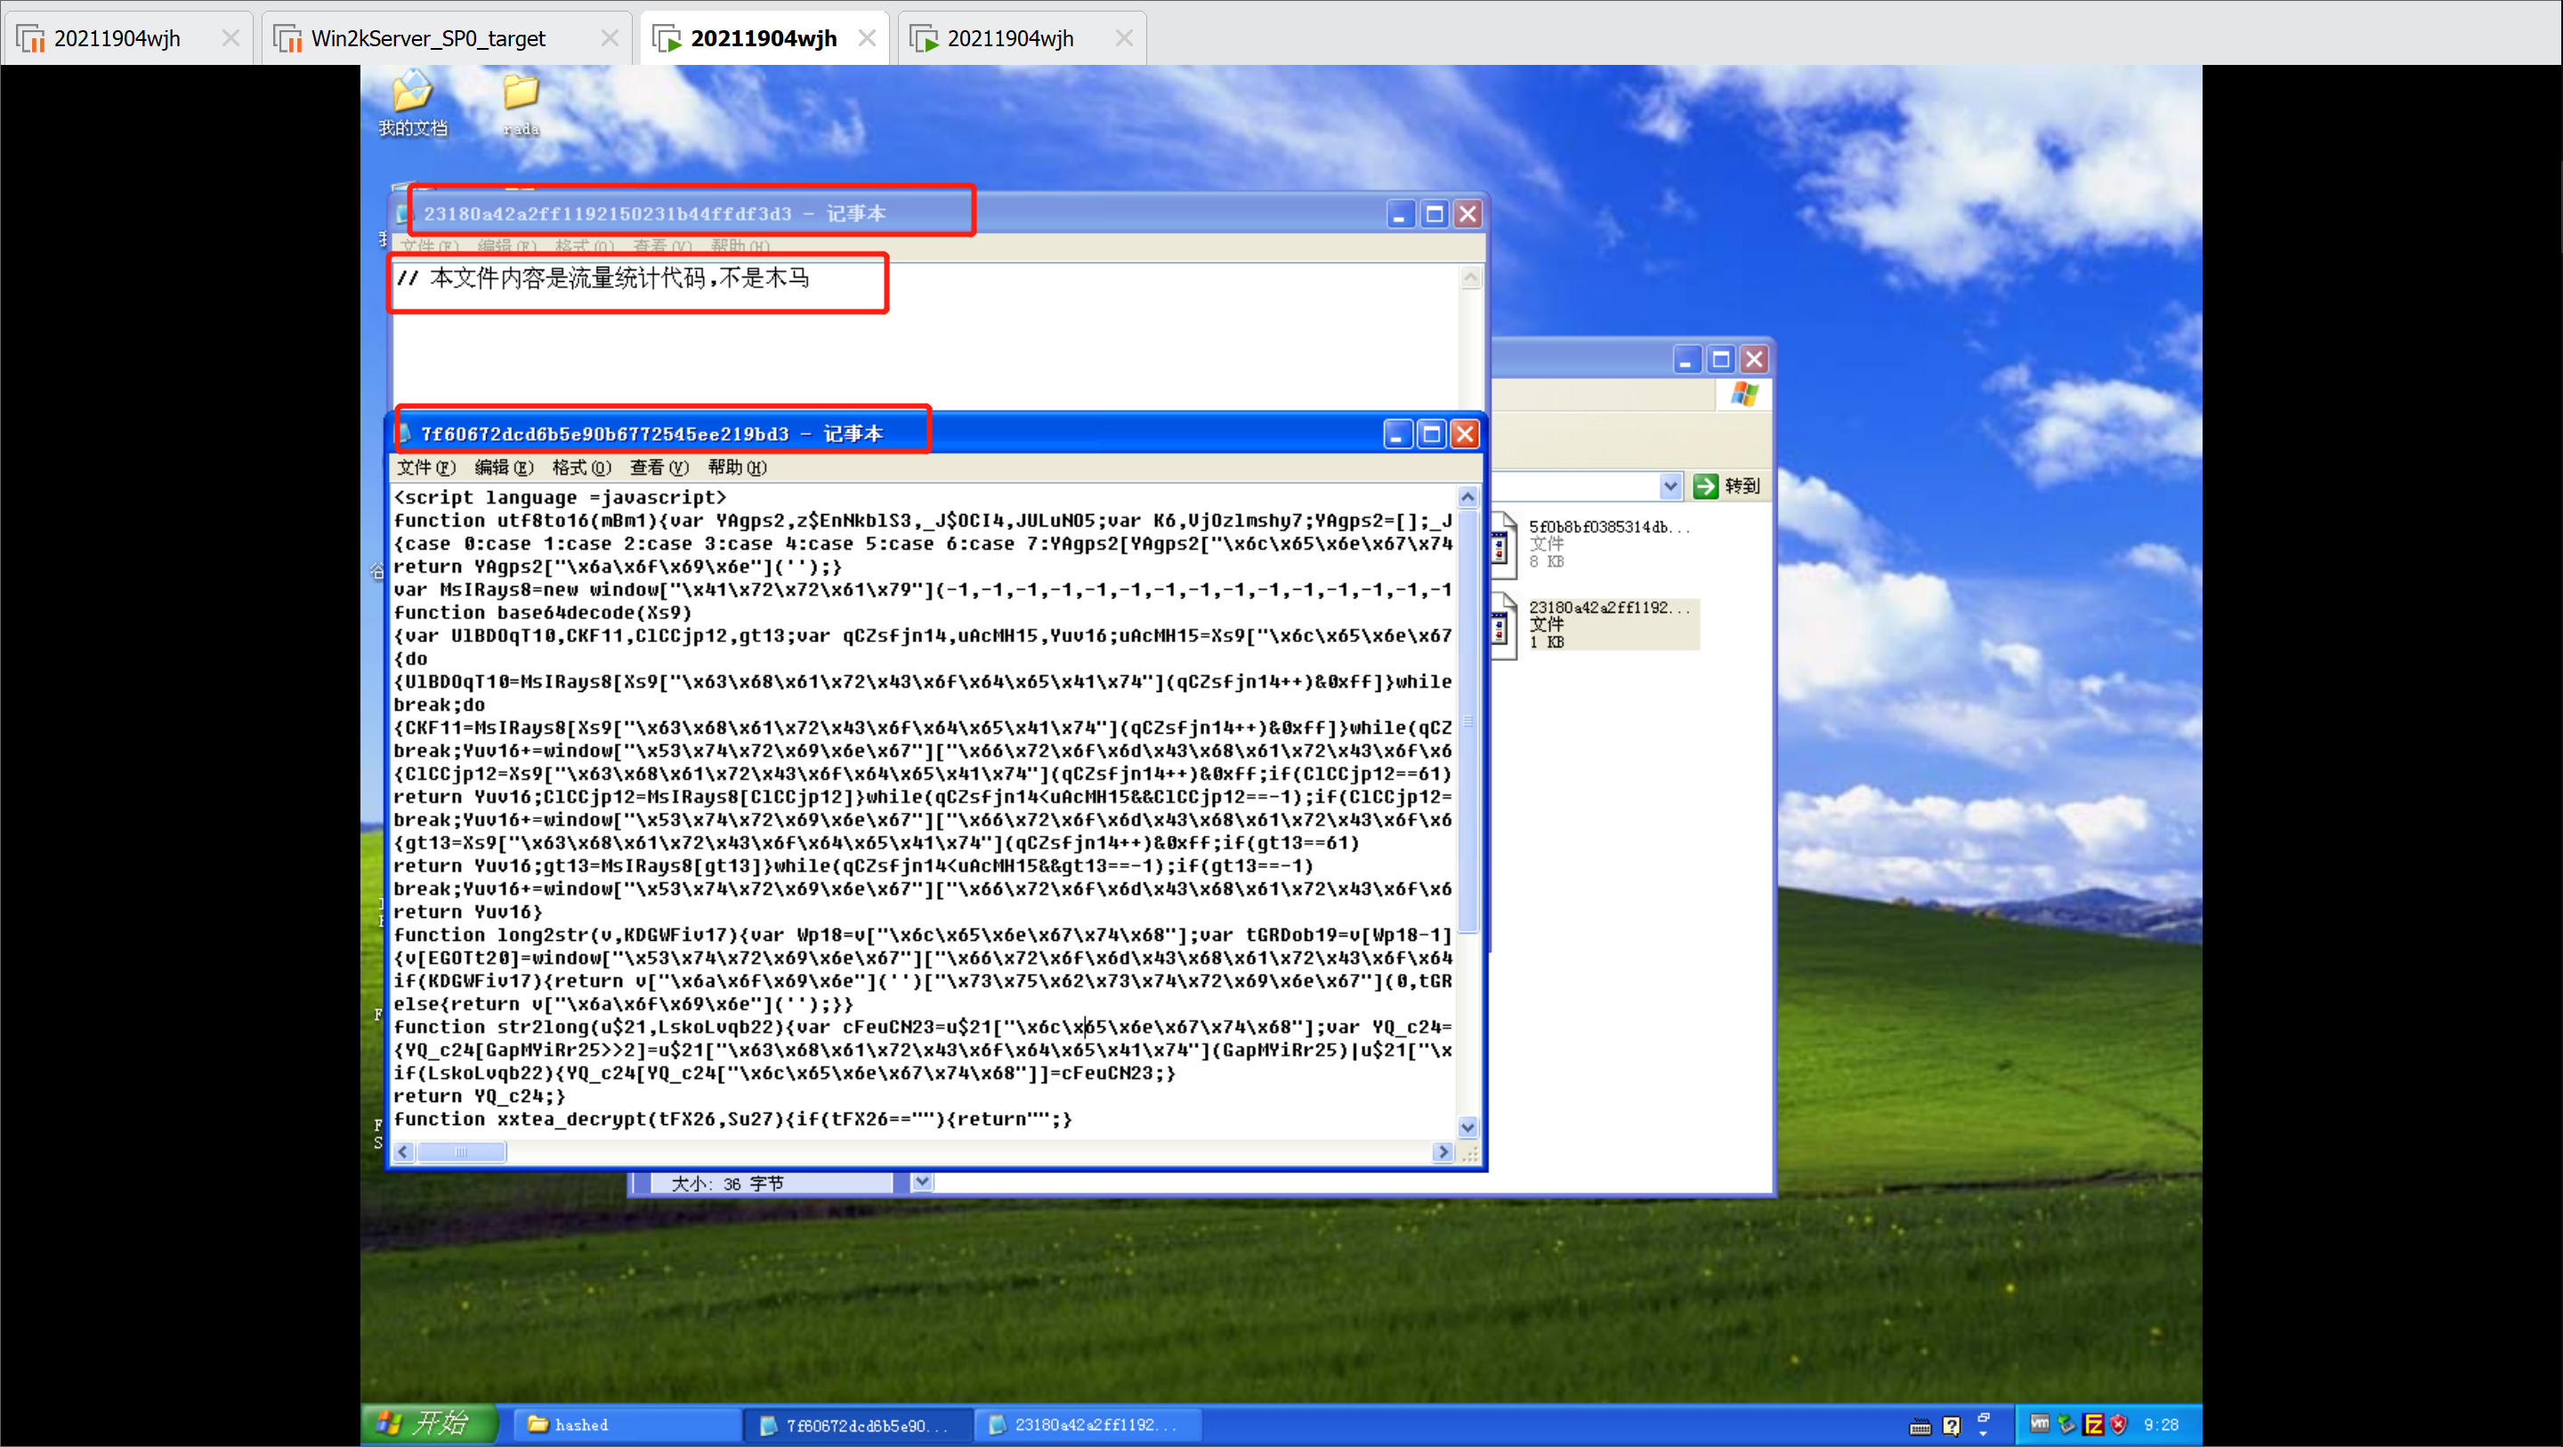Click front Notepad scroll up arrow
Viewport: 2563px width, 1447px height.
click(x=1467, y=497)
